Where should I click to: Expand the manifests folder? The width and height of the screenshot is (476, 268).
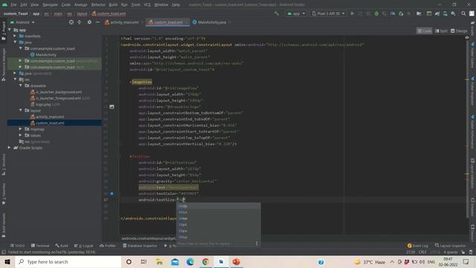coord(15,36)
